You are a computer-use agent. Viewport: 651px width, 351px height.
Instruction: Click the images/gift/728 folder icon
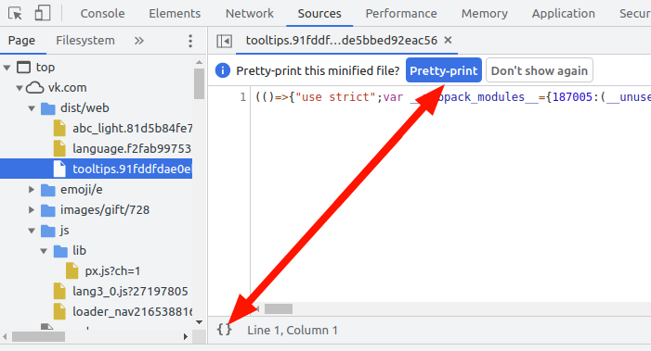coord(48,210)
